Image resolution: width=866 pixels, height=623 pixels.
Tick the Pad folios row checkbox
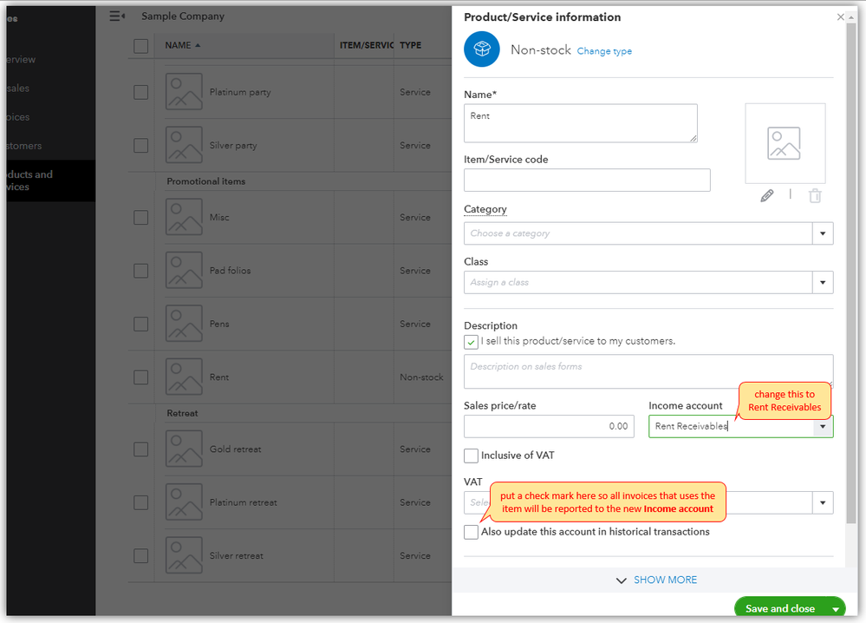coord(140,271)
